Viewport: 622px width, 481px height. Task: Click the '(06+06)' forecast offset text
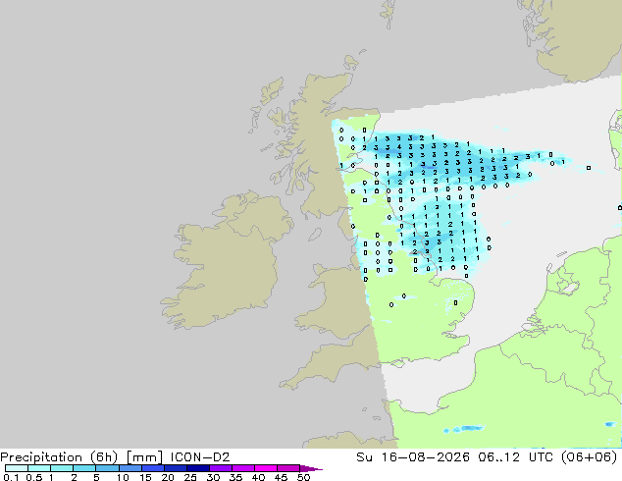[x=590, y=457]
